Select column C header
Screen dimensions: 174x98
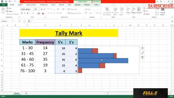27,25
